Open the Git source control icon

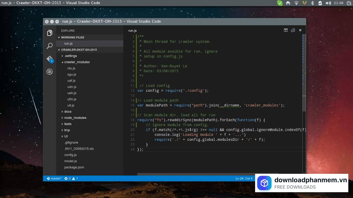click(x=50, y=59)
